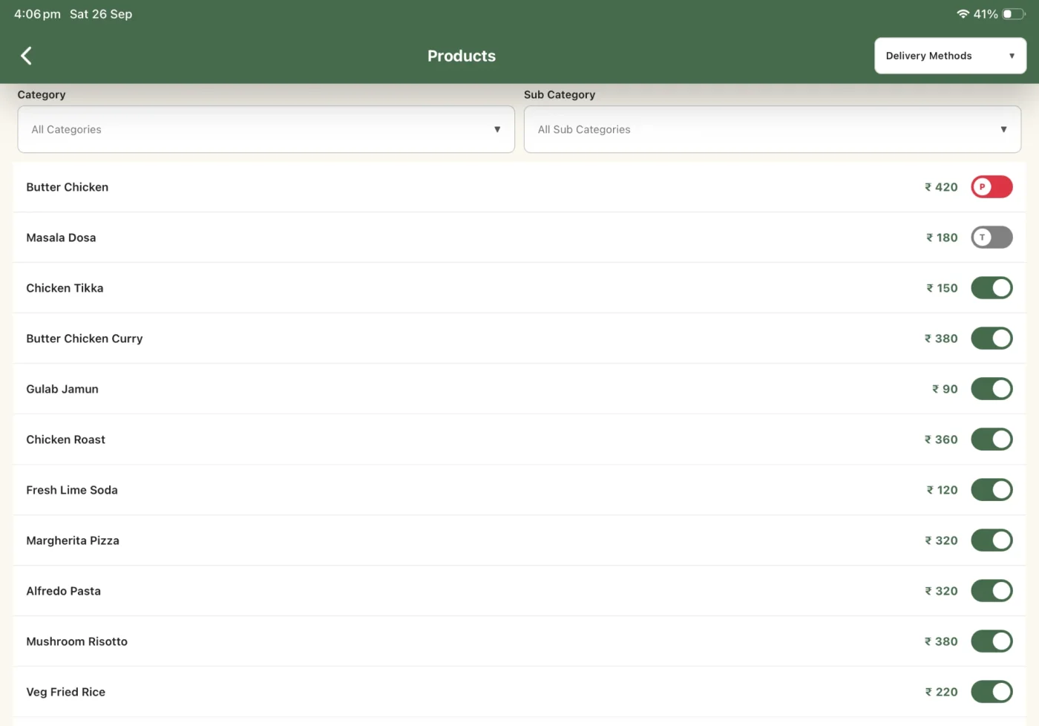Tap the Gulab Jamun product name

pyautogui.click(x=62, y=389)
